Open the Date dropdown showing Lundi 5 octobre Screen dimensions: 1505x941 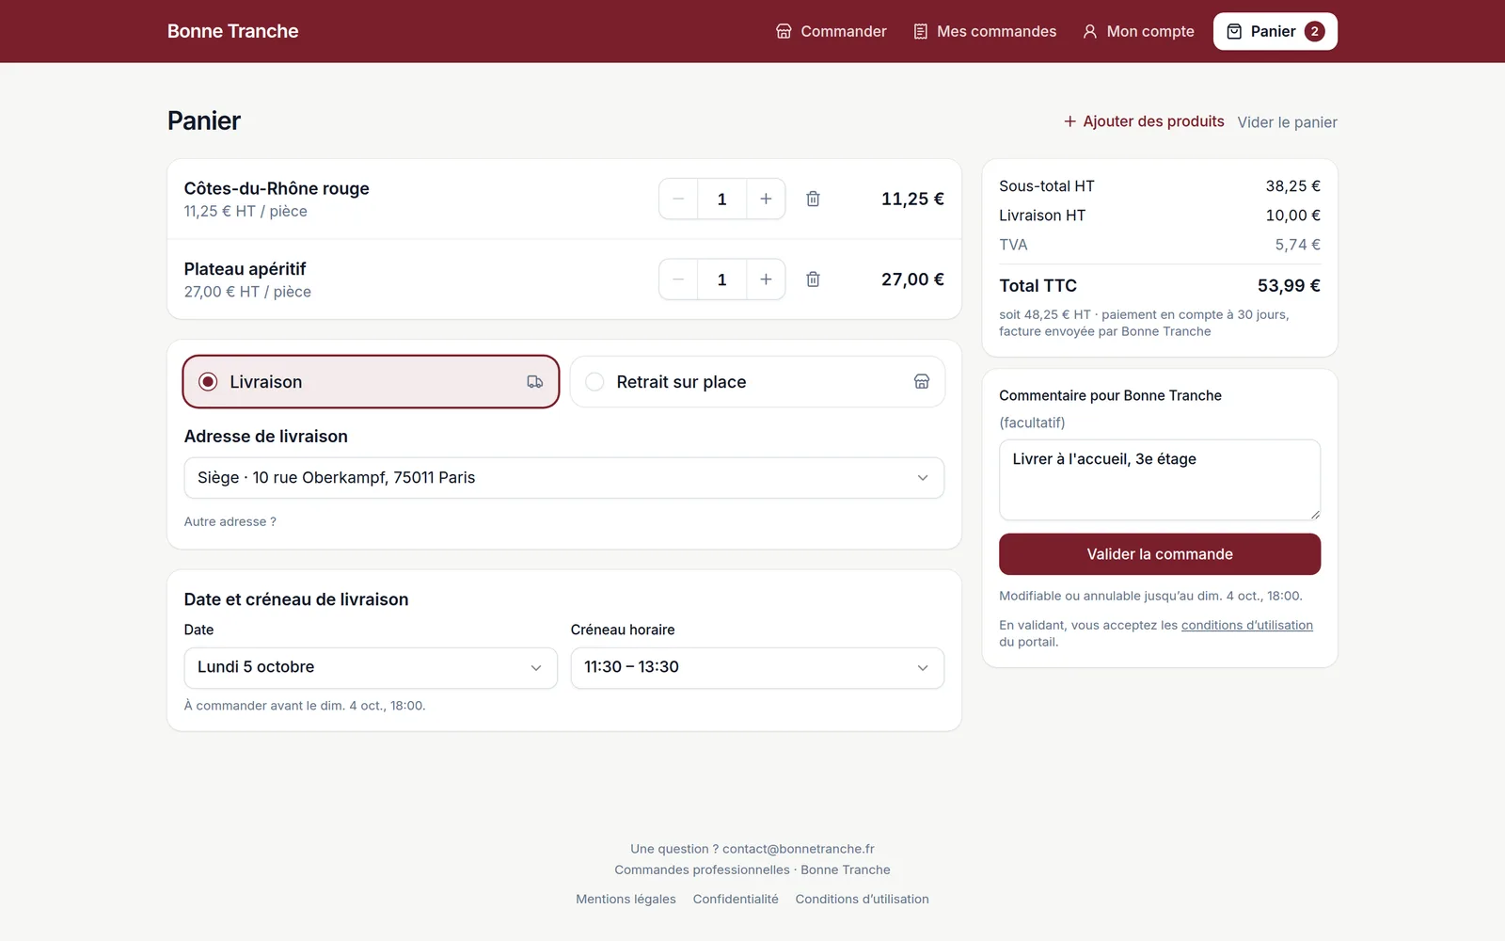tap(371, 668)
